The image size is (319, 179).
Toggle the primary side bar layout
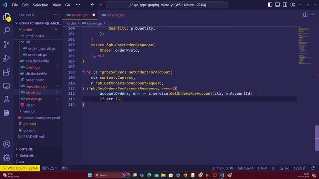[270, 5]
